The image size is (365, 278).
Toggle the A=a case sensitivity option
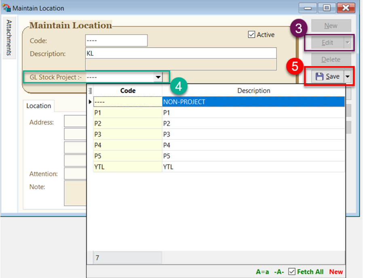coord(263,272)
